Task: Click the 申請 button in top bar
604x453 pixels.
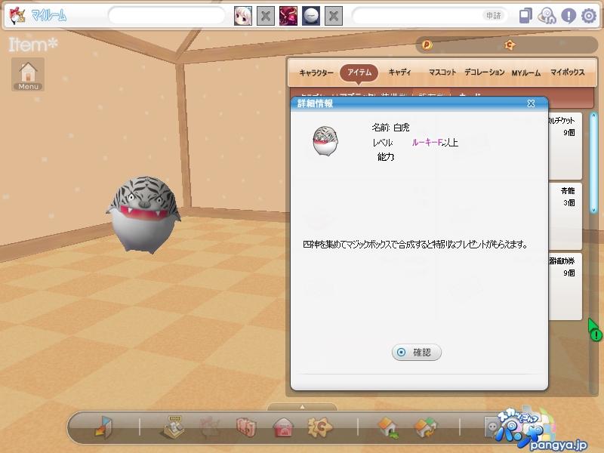Action: (494, 15)
